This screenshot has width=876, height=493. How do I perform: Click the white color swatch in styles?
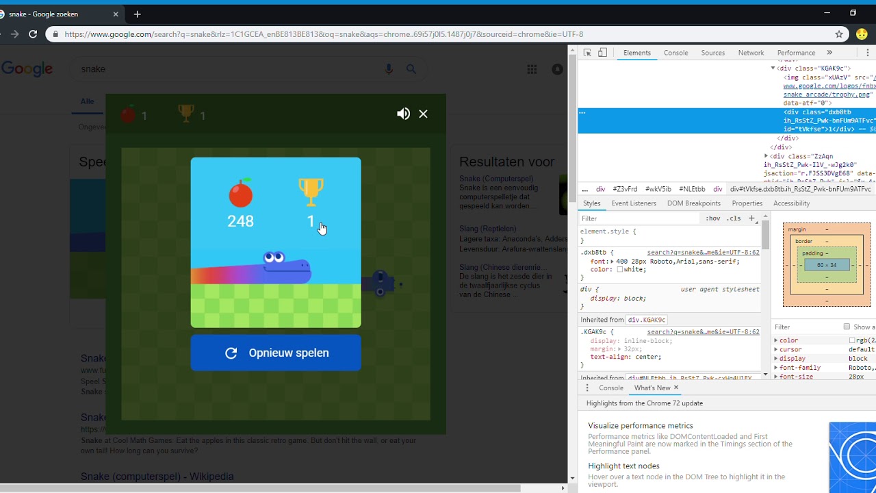(x=620, y=270)
